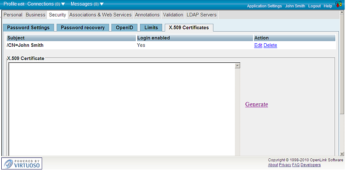The width and height of the screenshot is (347, 170).
Task: Click the Action column header
Action: (295, 38)
